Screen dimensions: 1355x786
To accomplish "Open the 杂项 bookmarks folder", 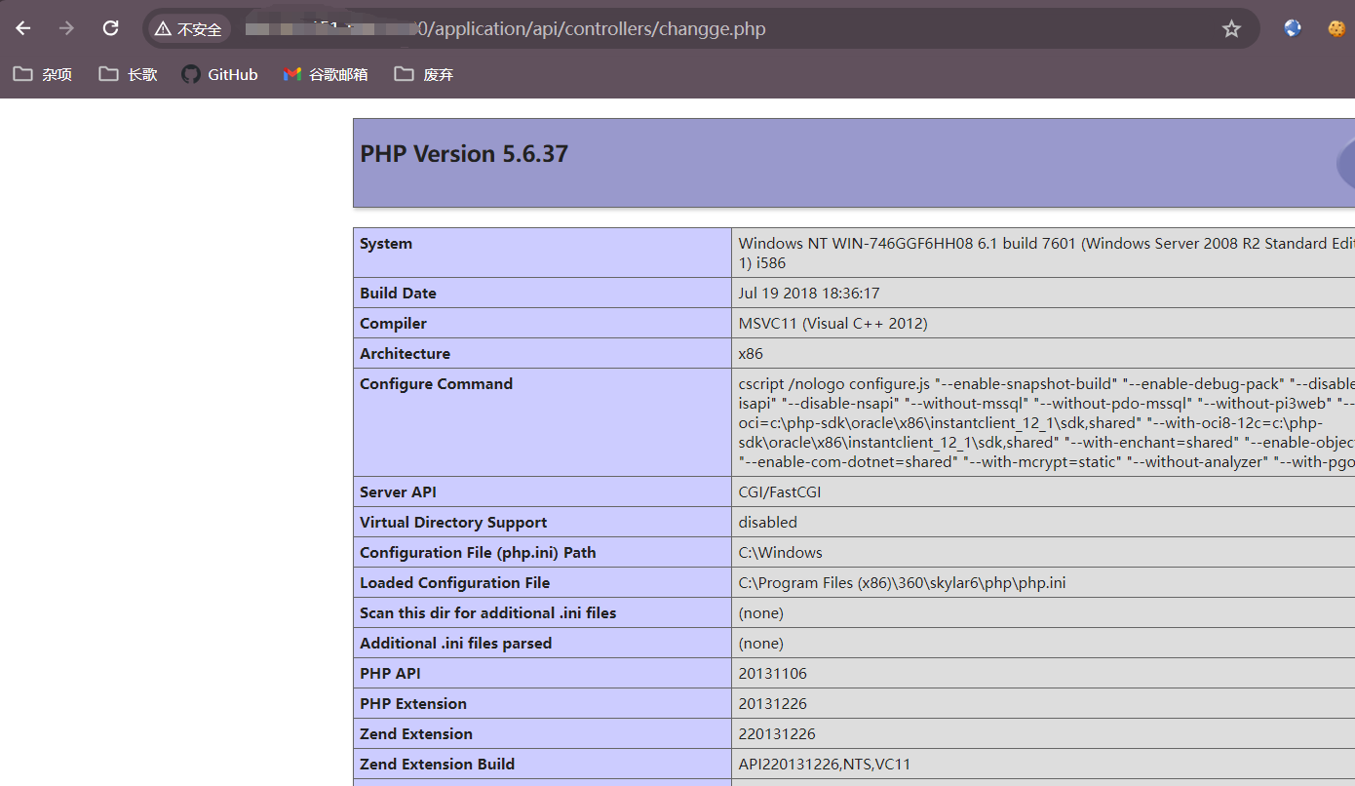I will click(43, 74).
